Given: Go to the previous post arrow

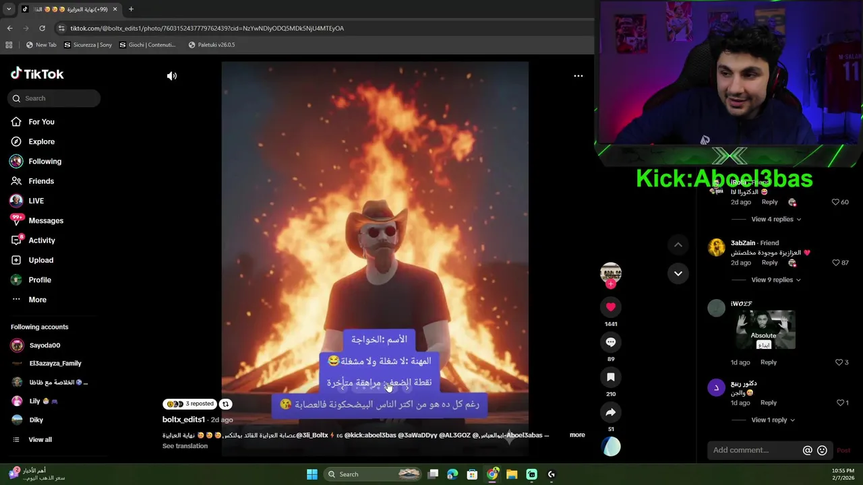Looking at the screenshot, I should click(x=678, y=245).
